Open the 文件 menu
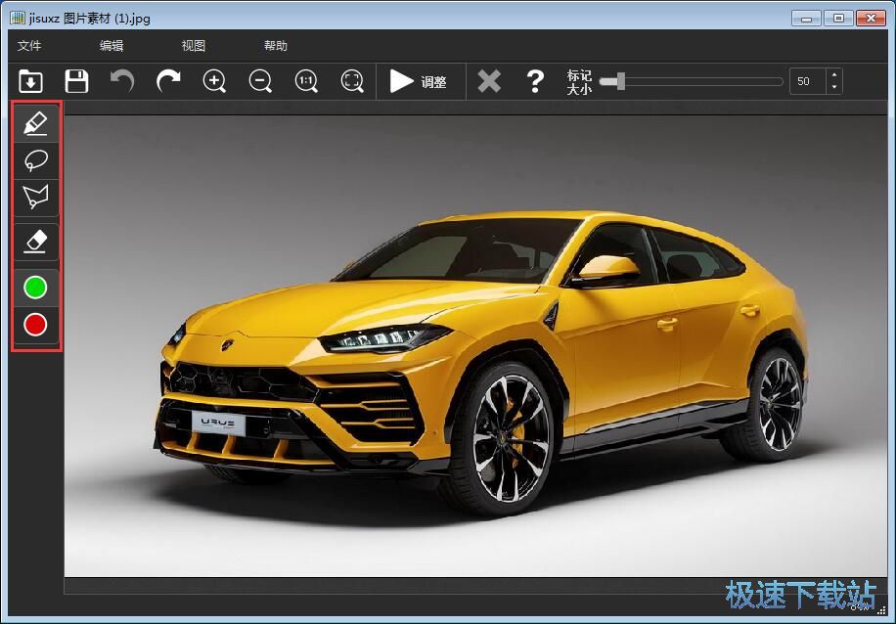Viewport: 896px width, 624px height. 29,46
